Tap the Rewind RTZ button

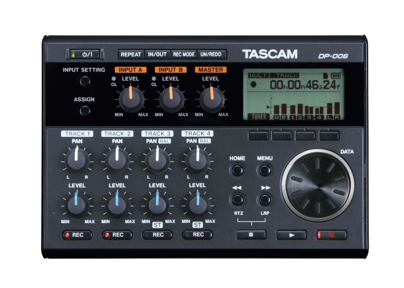click(x=237, y=200)
